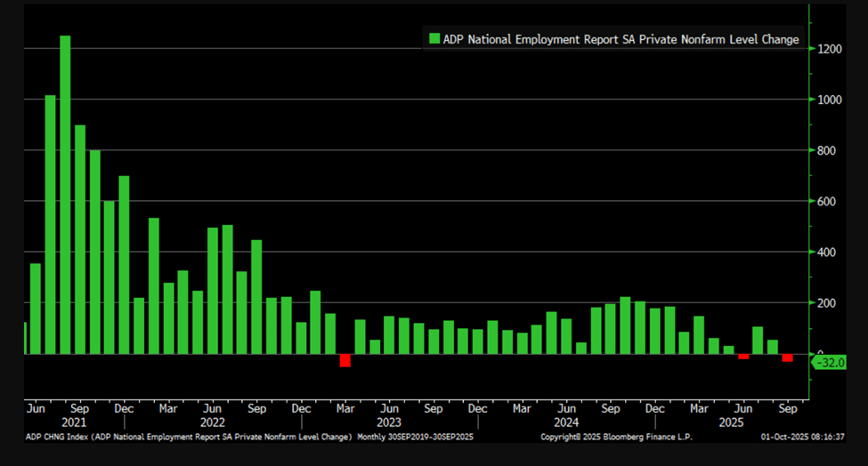Select the 2023 year label on x-axis
Screen dimensions: 868x466
(389, 423)
